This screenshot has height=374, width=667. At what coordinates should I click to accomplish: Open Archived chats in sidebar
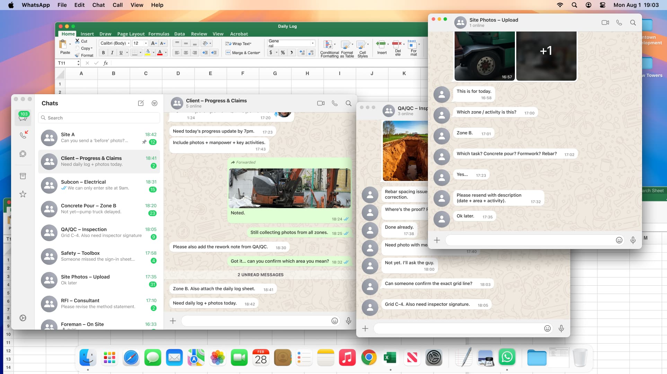[23, 176]
